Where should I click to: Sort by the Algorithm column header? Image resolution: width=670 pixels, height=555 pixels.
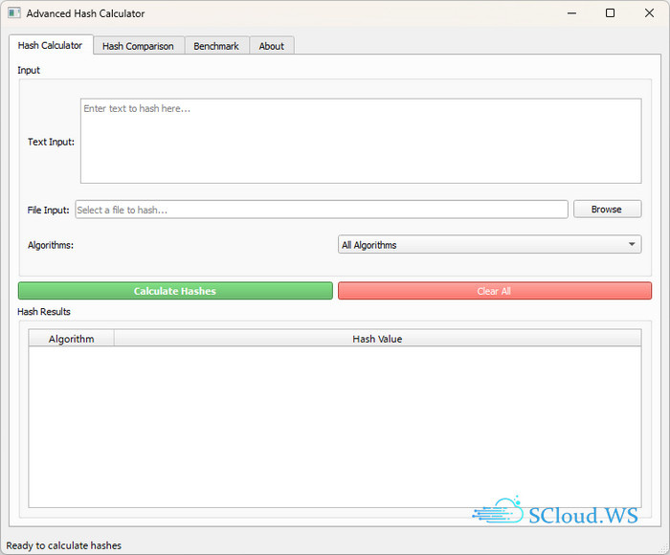click(x=72, y=339)
